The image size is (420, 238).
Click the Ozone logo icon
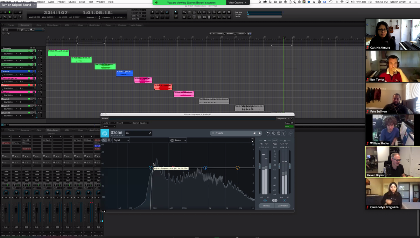tap(105, 133)
